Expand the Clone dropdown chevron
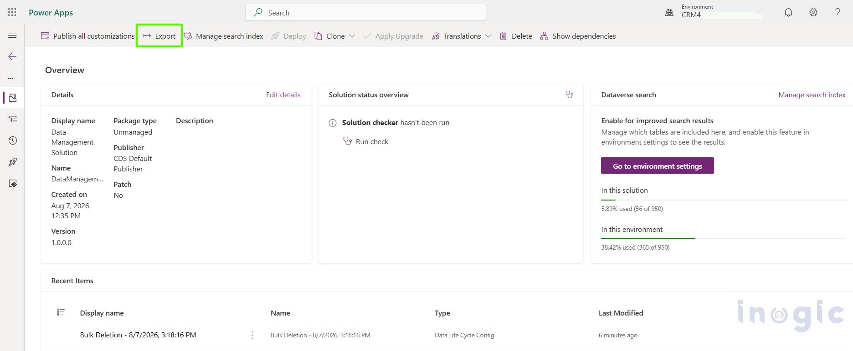Viewport: 853px width, 351px height. click(x=352, y=36)
